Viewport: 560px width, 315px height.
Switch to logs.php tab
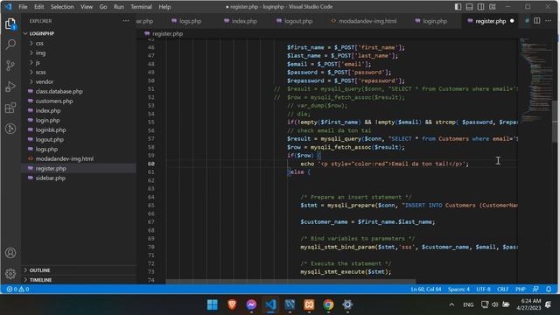[x=186, y=21]
